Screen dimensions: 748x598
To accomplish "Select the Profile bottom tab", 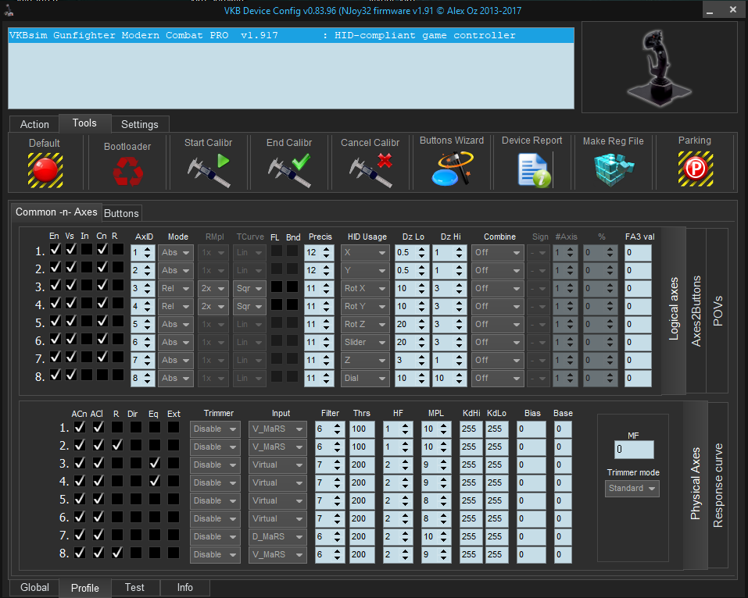I will point(85,588).
